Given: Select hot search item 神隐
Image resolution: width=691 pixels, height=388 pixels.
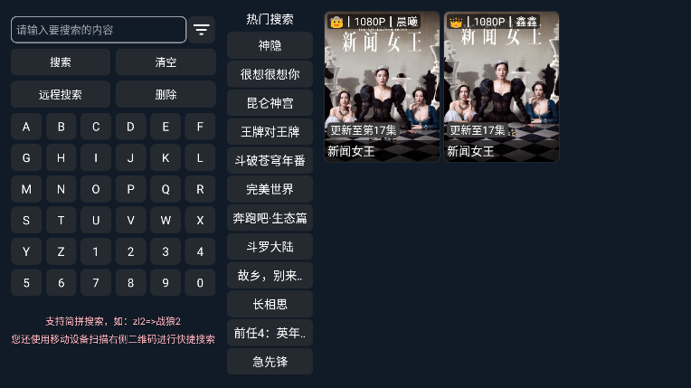Looking at the screenshot, I should [270, 45].
